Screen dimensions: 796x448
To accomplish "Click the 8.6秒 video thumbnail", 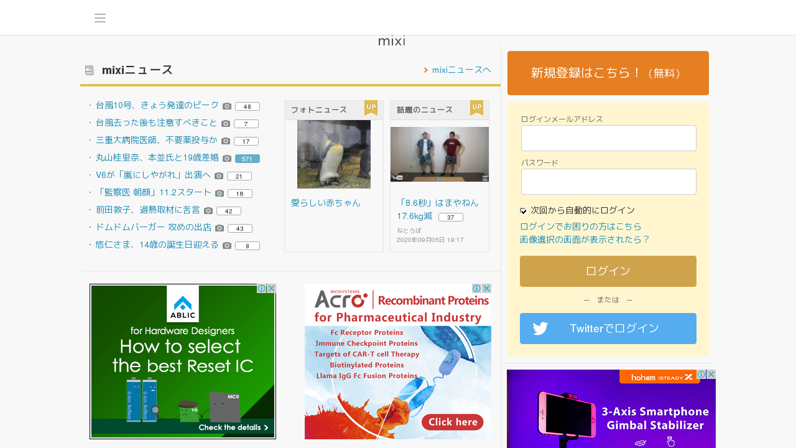I will [x=440, y=154].
